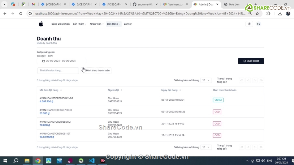Toggle the light/dark theme sun icon
The height and width of the screenshot is (165, 294).
coord(249,24)
